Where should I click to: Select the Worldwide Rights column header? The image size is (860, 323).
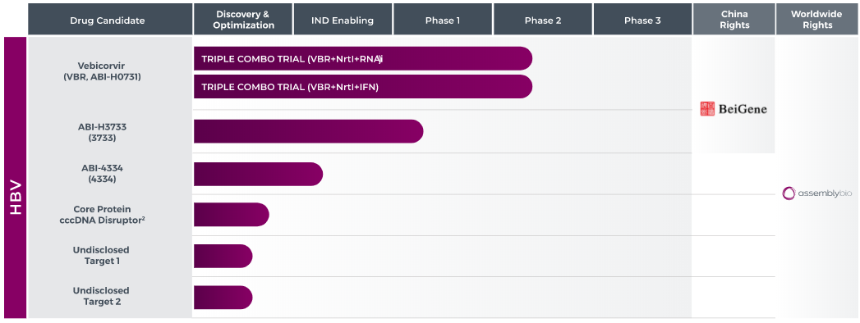point(817,20)
